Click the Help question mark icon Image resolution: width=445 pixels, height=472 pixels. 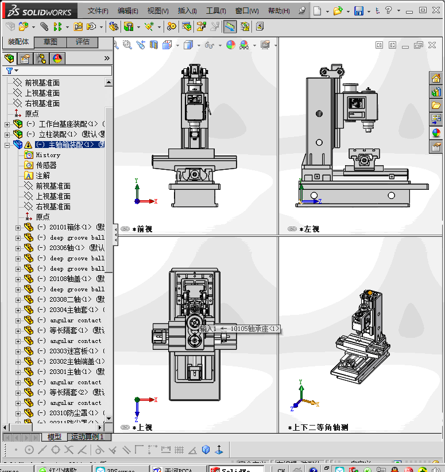(x=388, y=10)
